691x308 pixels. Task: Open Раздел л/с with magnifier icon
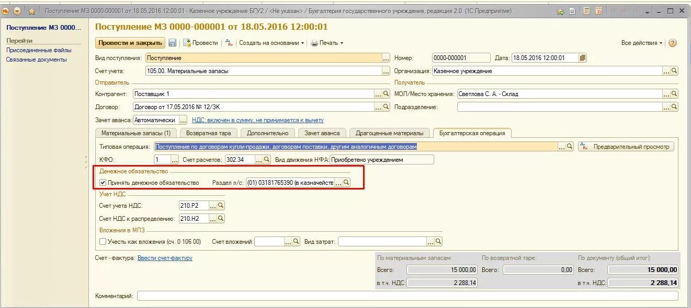[346, 182]
